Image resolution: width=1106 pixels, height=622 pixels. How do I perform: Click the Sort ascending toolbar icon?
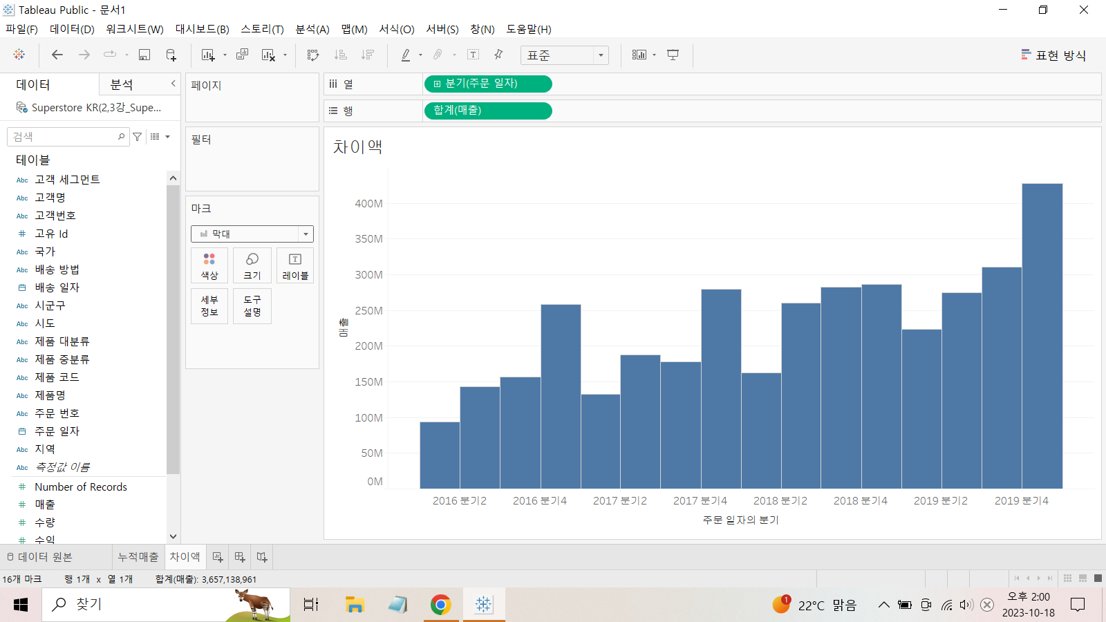pos(340,55)
